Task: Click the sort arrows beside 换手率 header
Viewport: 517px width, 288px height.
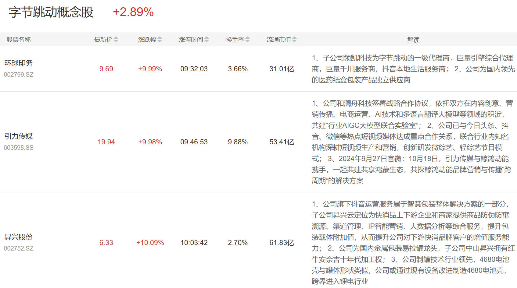Action: 248,39
